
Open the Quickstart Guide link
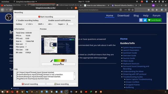130,53
